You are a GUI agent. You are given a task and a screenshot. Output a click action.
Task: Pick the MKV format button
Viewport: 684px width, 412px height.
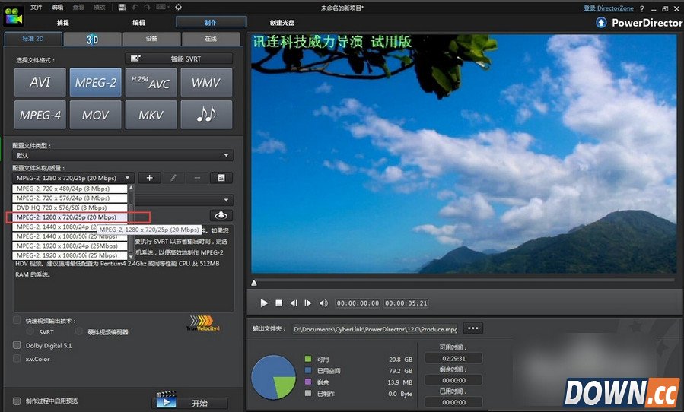(x=151, y=115)
